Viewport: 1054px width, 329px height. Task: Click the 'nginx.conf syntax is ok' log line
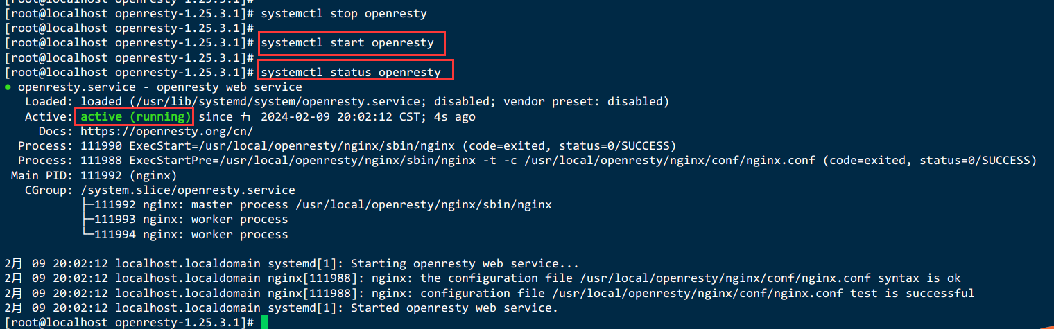point(483,278)
